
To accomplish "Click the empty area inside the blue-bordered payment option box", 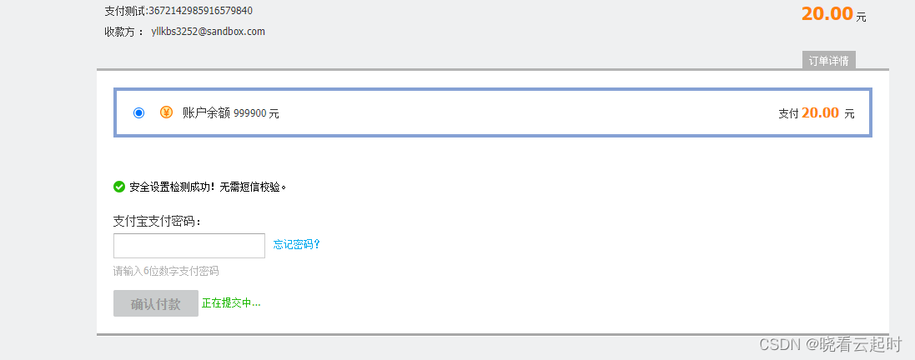I will 525,113.
